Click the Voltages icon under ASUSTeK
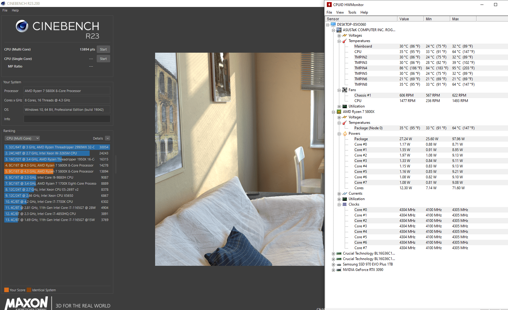This screenshot has width=508, height=310. [345, 35]
